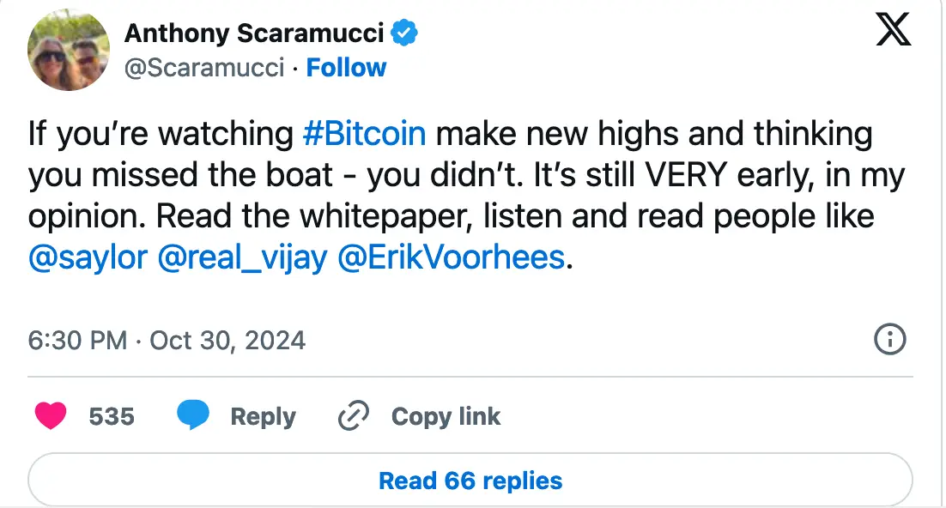Open the #Bitcoin hashtag link
946x508 pixels.
coord(365,135)
